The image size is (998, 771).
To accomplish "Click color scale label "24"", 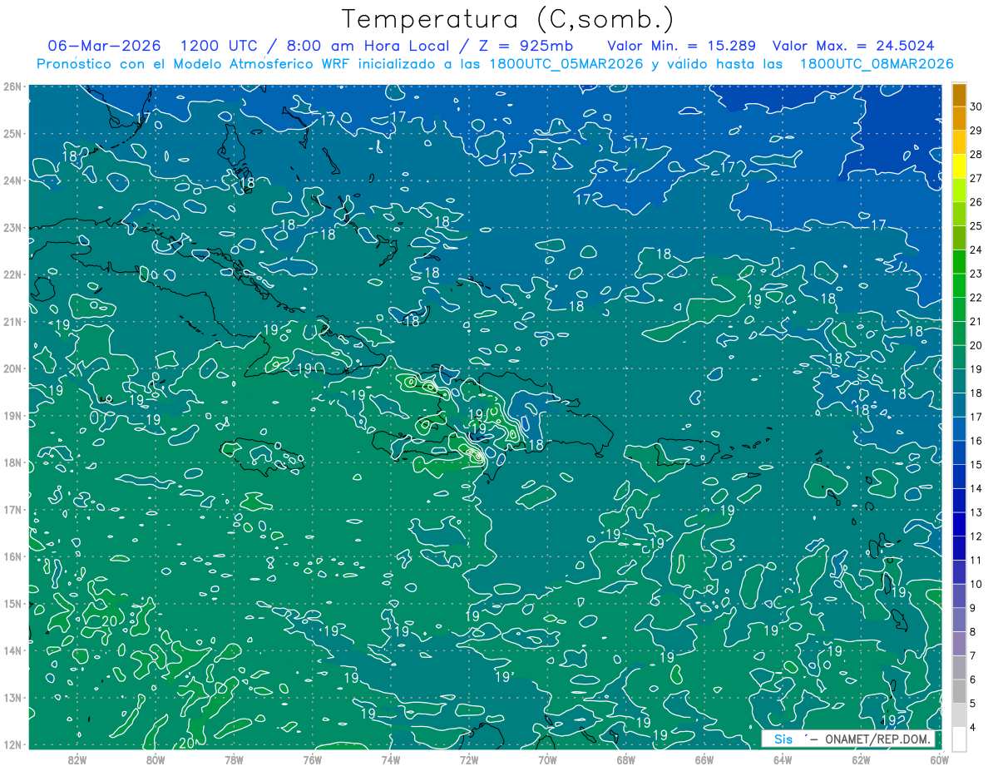I will pyautogui.click(x=976, y=249).
